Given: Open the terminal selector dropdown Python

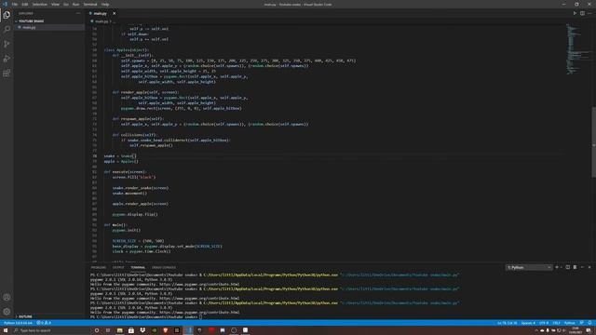Looking at the screenshot, I should point(529,267).
